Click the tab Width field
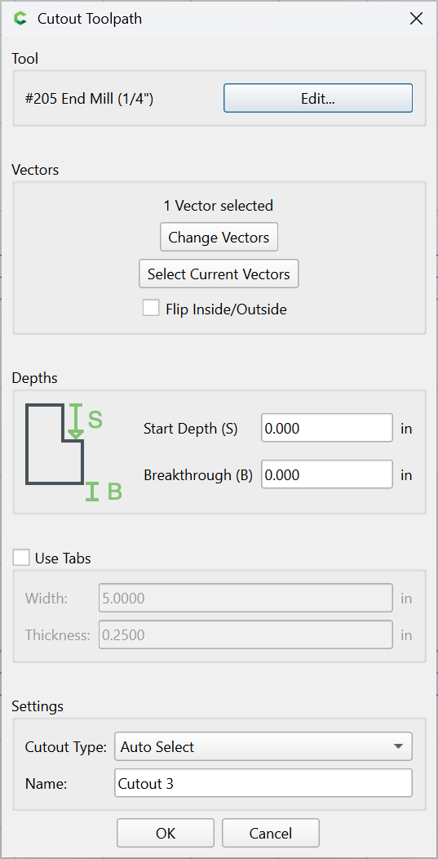Image resolution: width=438 pixels, height=859 pixels. [246, 598]
